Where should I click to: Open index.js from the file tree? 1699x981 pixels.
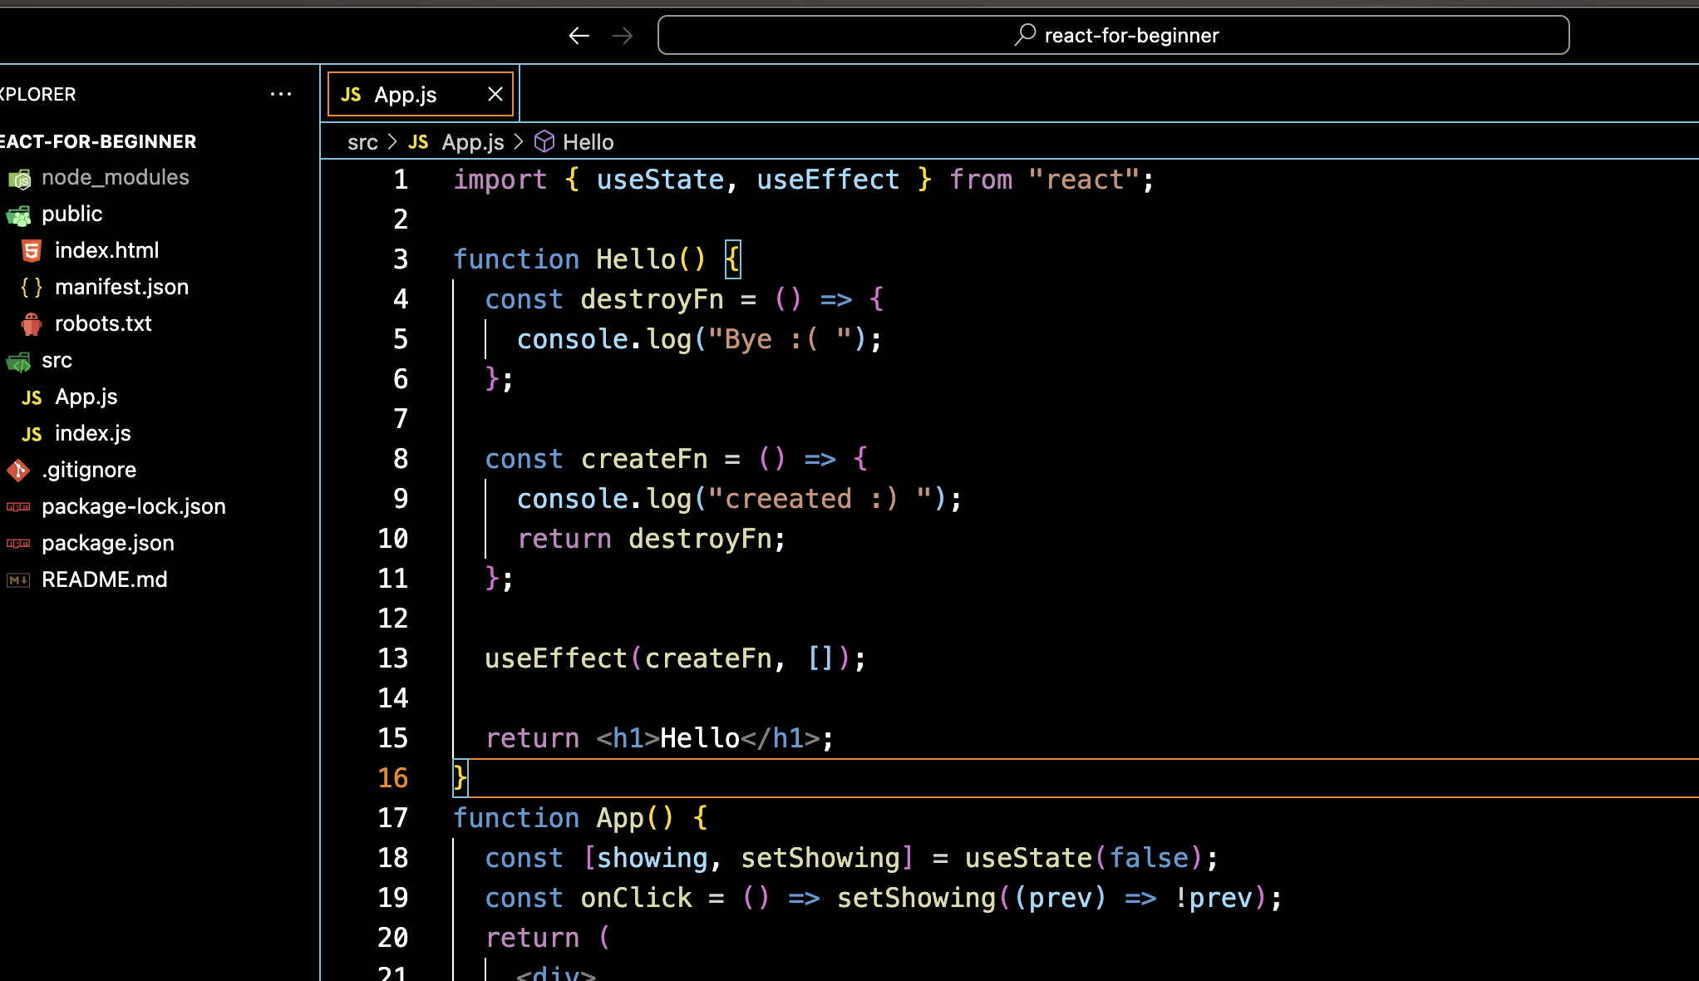pyautogui.click(x=92, y=433)
